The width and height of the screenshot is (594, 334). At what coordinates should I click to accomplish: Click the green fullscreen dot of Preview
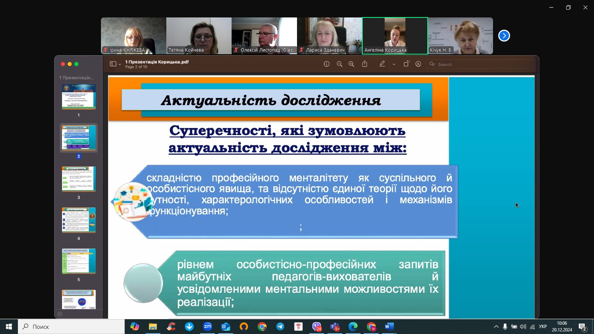coord(76,64)
